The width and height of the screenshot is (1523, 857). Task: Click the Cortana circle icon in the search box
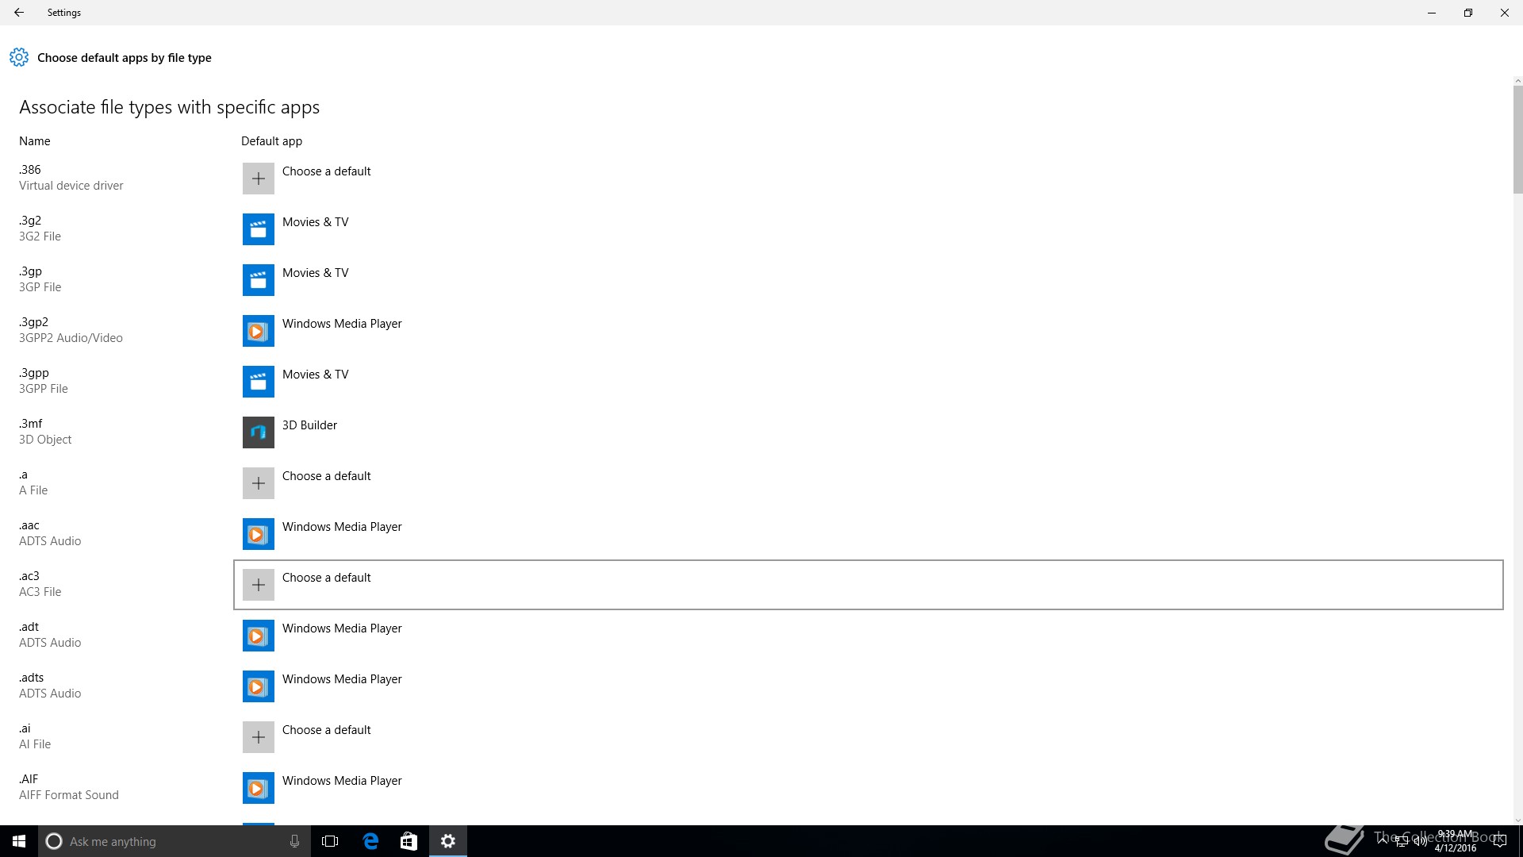(x=54, y=841)
